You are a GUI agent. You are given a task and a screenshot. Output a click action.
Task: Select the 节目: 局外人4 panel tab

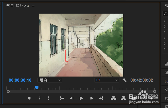(x=18, y=6)
